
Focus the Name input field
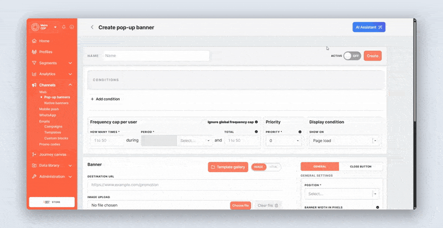pos(156,56)
